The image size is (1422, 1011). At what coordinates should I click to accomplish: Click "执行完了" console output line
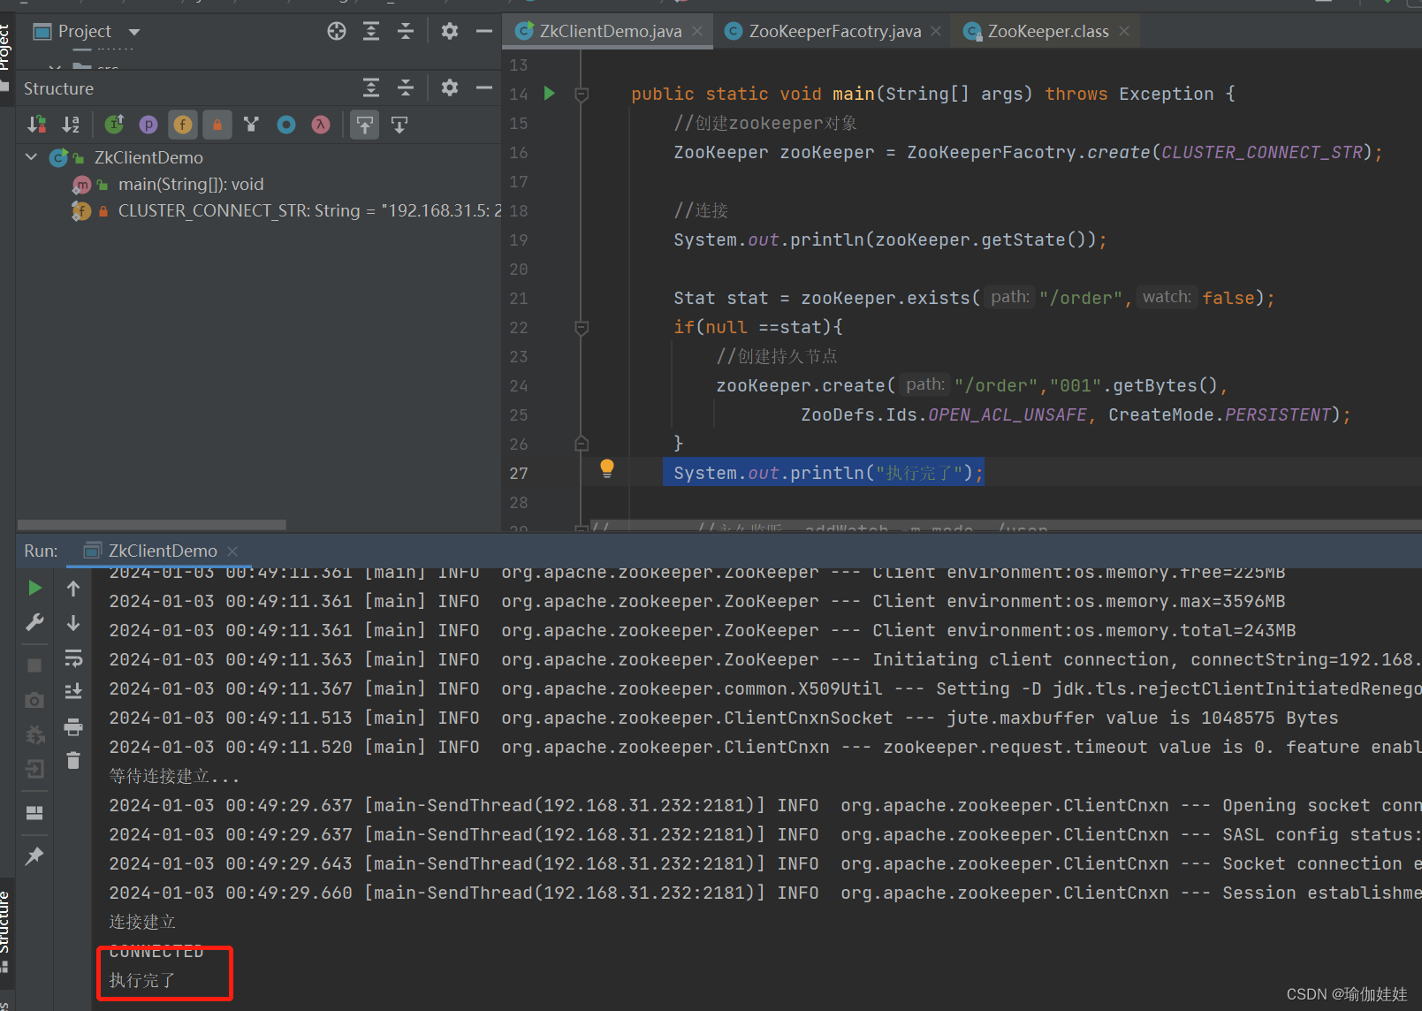click(x=142, y=980)
